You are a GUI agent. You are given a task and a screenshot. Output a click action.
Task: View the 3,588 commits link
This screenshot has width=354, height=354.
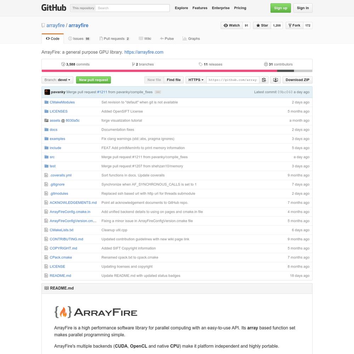[x=75, y=64]
